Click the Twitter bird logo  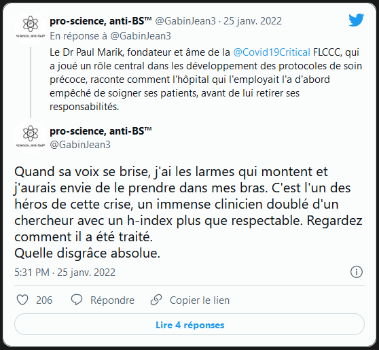357,20
